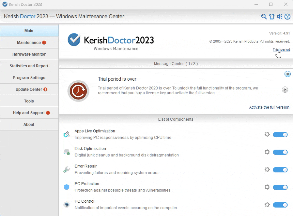Click the Apps Live Optimization title
The image size is (293, 216).
click(x=95, y=131)
